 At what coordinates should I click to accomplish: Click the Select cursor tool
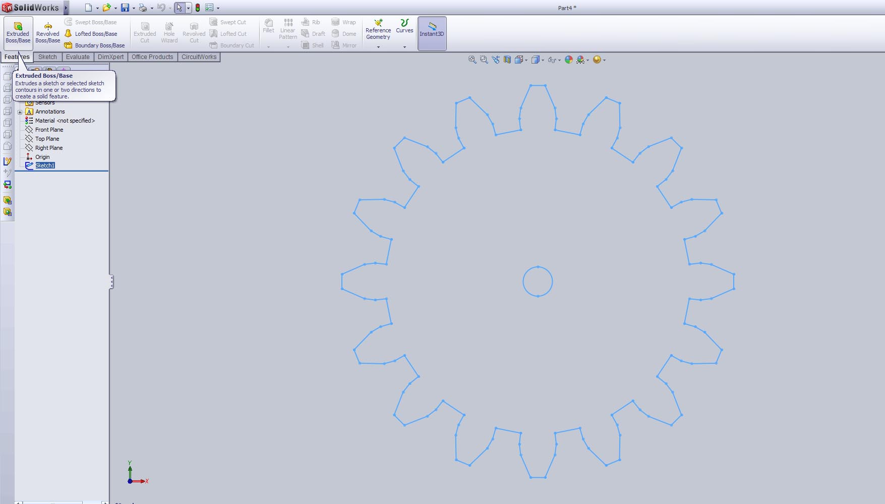(x=180, y=8)
